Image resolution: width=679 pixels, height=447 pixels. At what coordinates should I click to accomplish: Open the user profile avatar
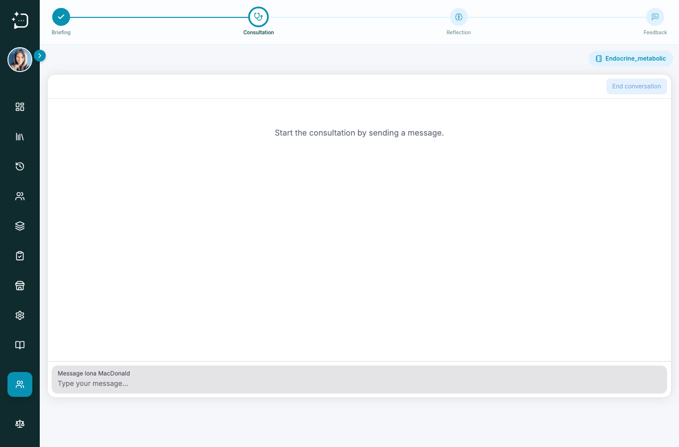point(20,60)
